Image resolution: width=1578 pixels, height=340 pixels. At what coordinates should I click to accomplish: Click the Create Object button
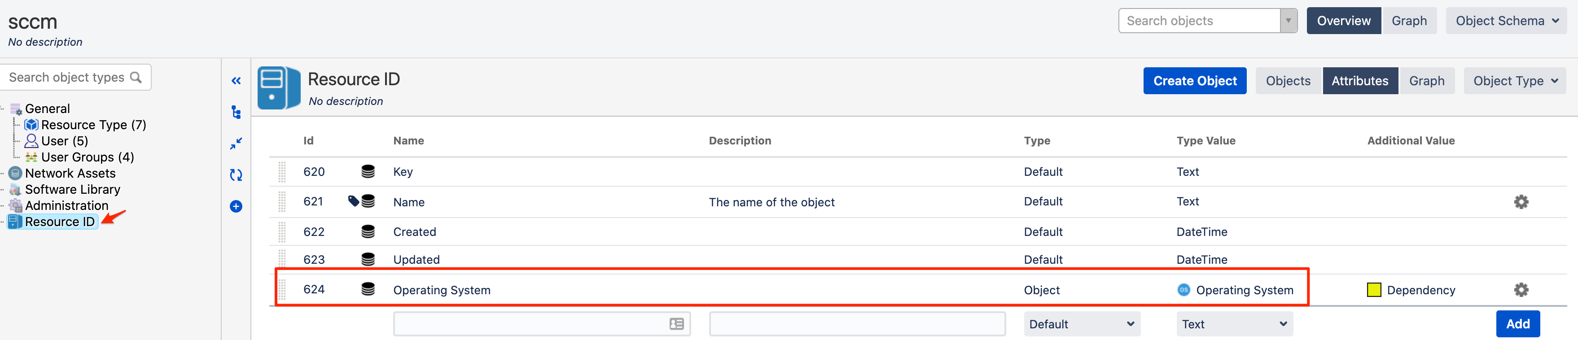coord(1195,81)
